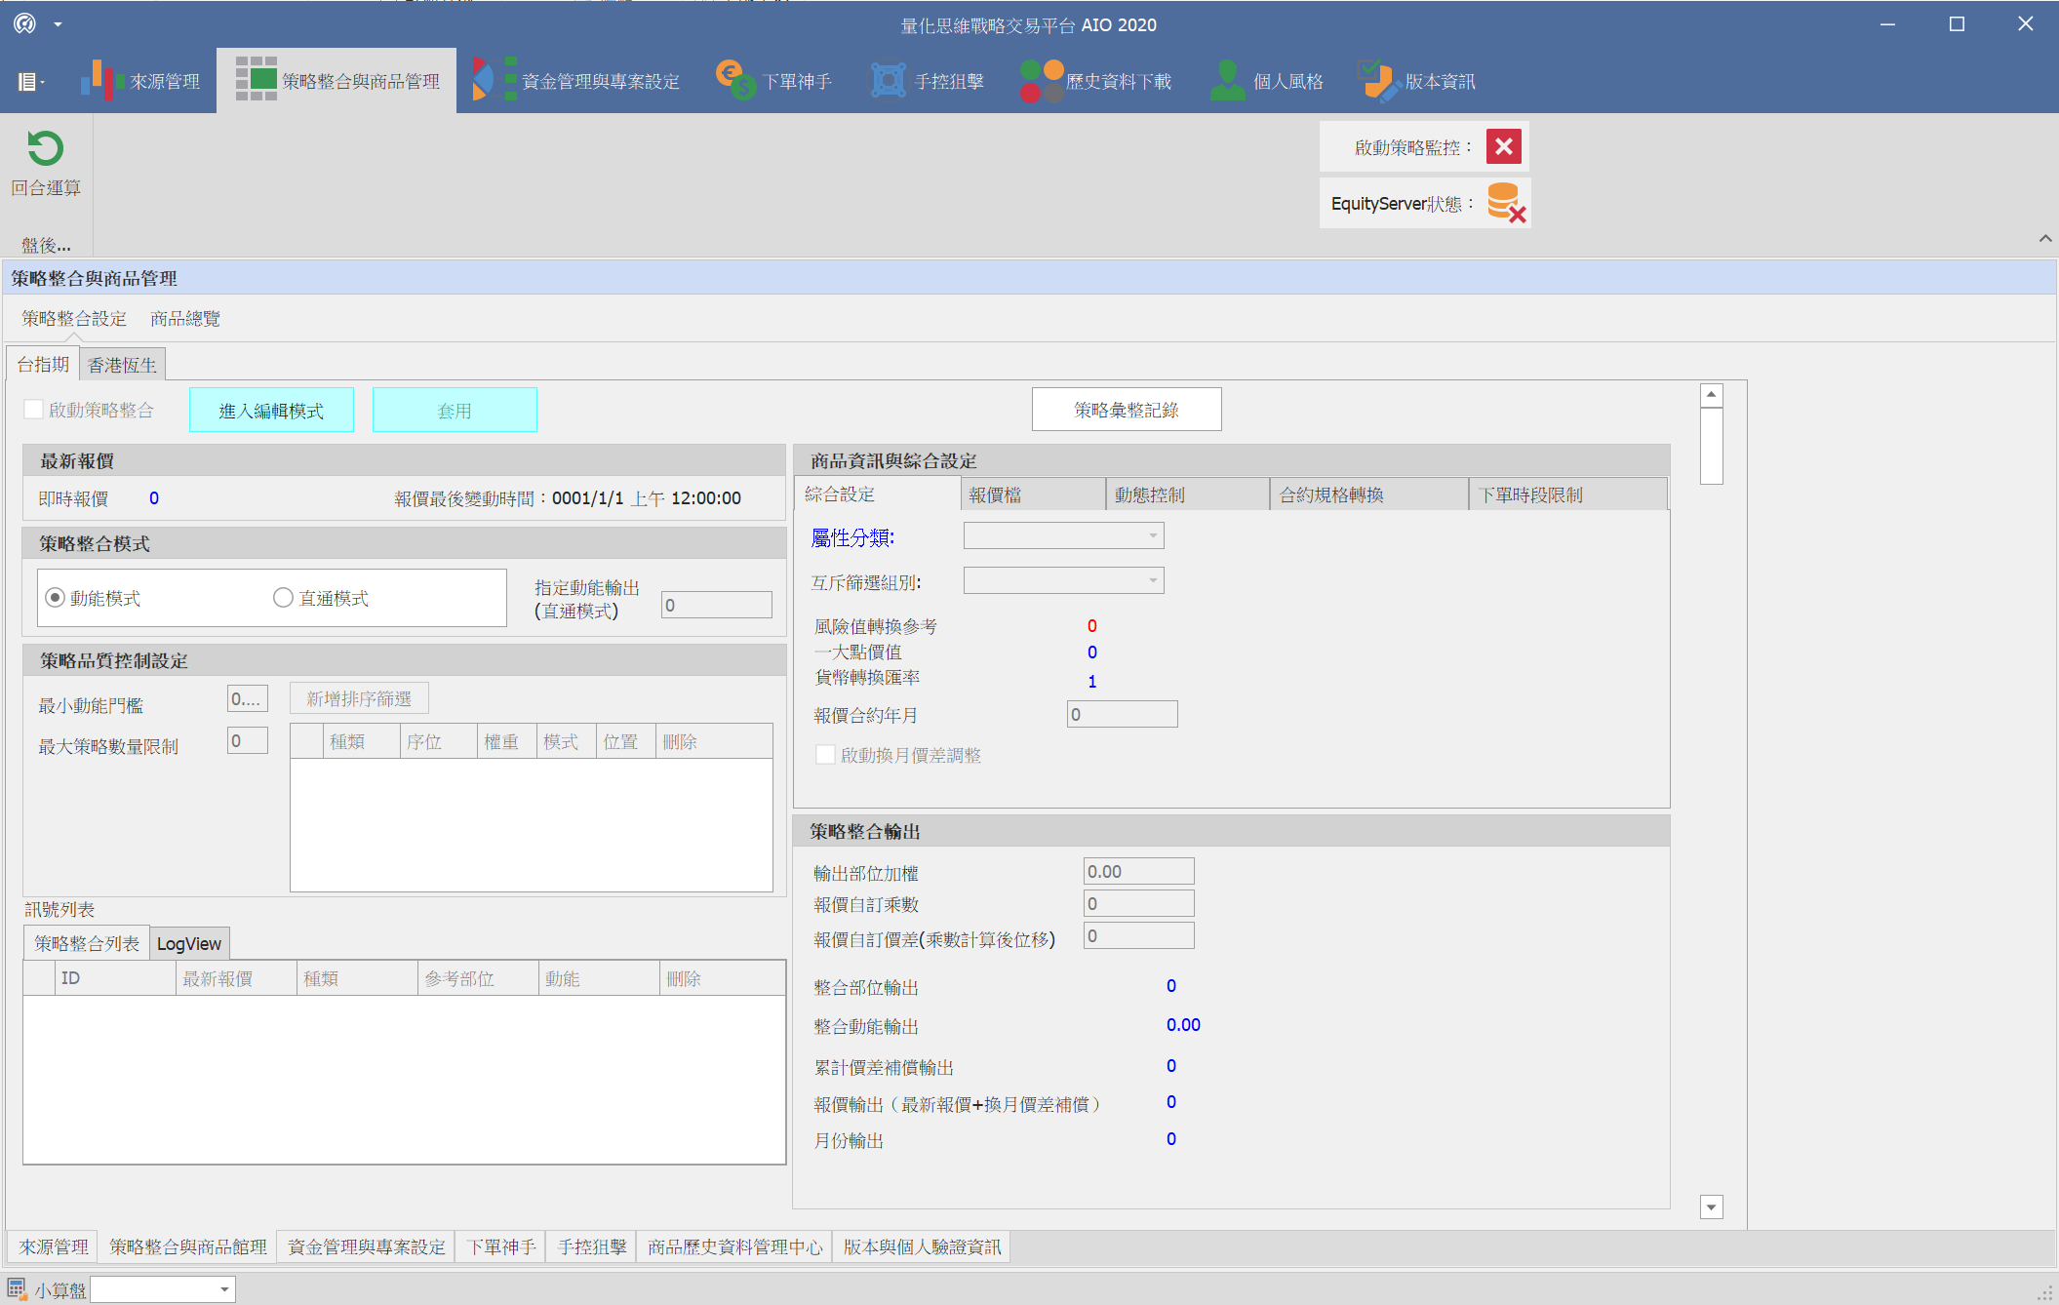
Task: Click the 套用 apply button
Action: [x=455, y=411]
